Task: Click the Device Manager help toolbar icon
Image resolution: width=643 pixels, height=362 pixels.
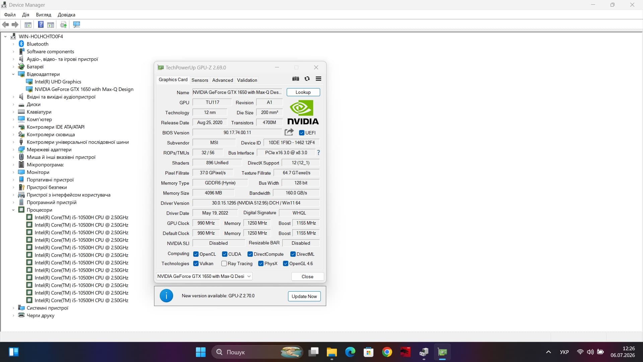Action: pos(41,24)
